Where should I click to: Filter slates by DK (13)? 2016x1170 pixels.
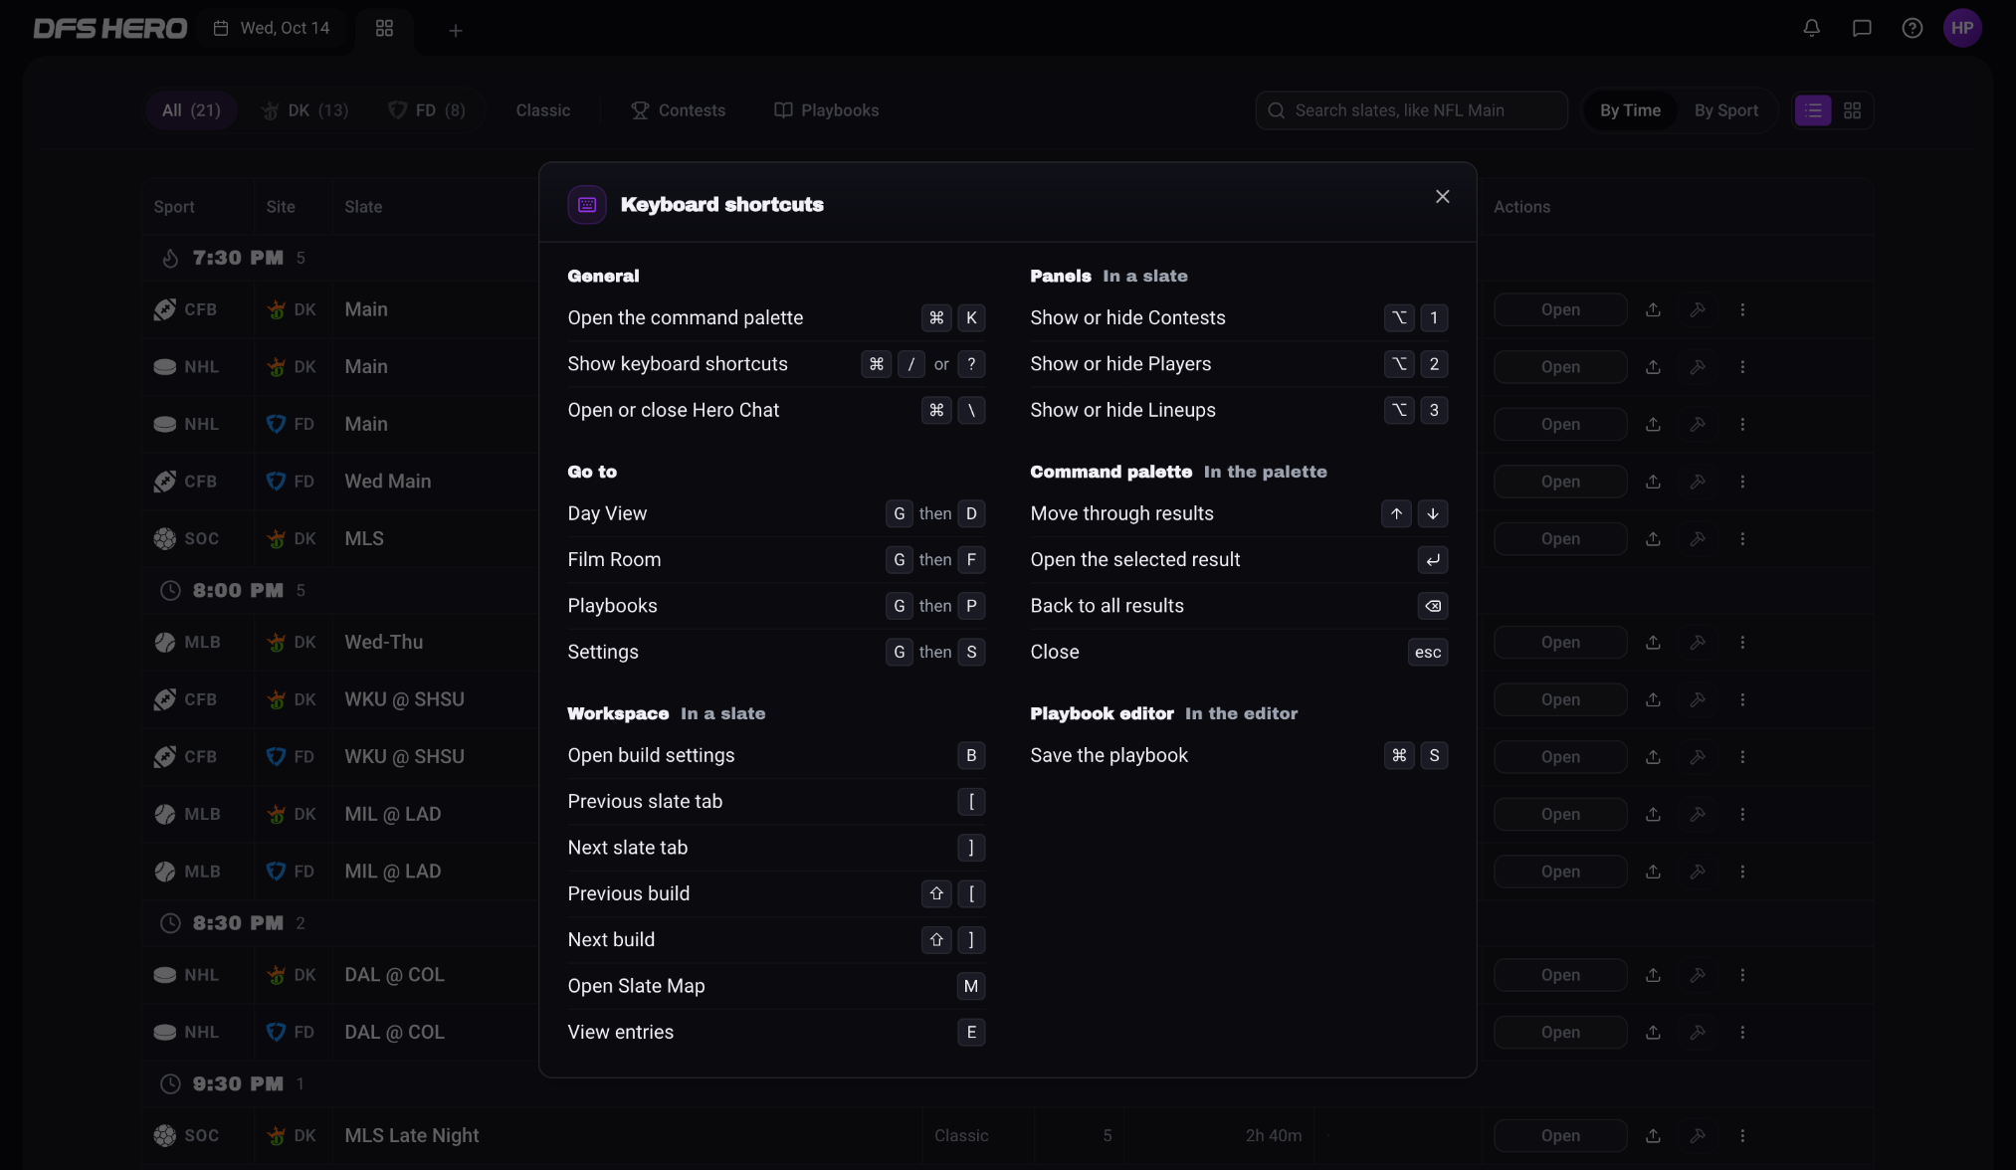tap(305, 110)
